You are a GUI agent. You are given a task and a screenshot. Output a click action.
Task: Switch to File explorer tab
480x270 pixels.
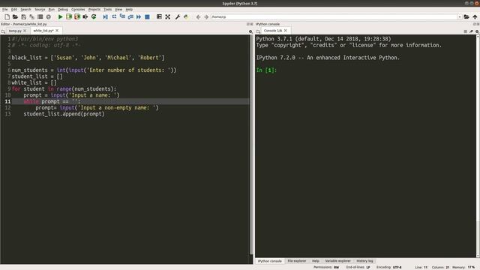297,261
